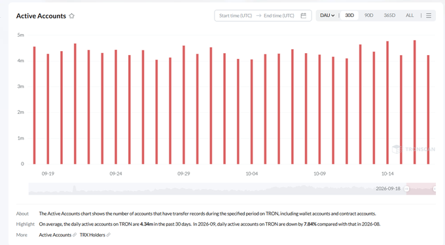Click the 09-19 x-axis date label
Image resolution: width=445 pixels, height=245 pixels.
(x=48, y=174)
